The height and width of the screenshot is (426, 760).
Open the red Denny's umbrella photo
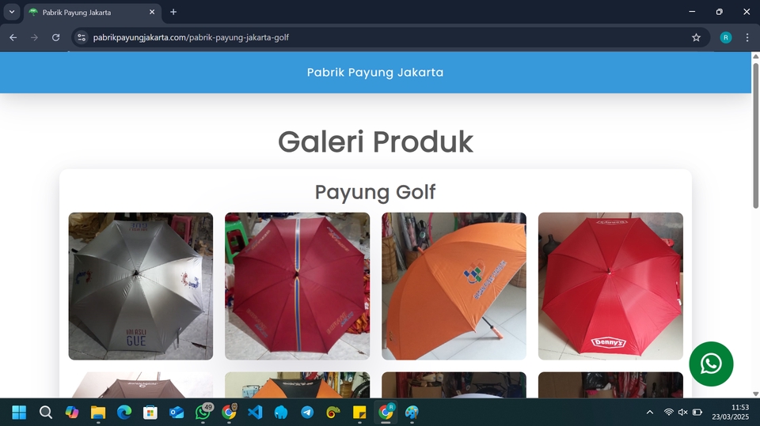(610, 286)
